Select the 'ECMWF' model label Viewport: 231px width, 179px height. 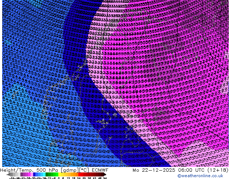(x=100, y=170)
